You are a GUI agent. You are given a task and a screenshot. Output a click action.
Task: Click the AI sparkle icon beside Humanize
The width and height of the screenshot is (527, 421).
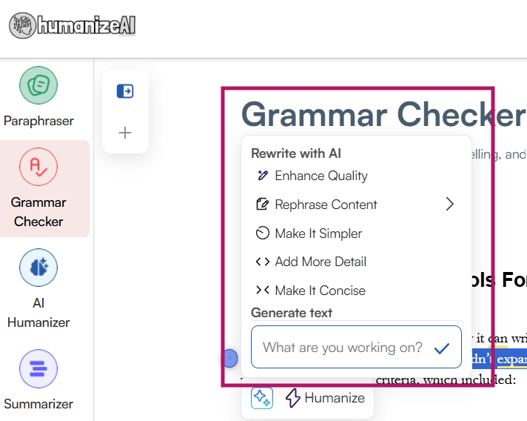coord(262,398)
